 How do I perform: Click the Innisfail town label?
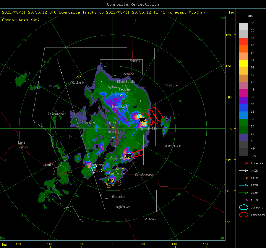coord(119,107)
